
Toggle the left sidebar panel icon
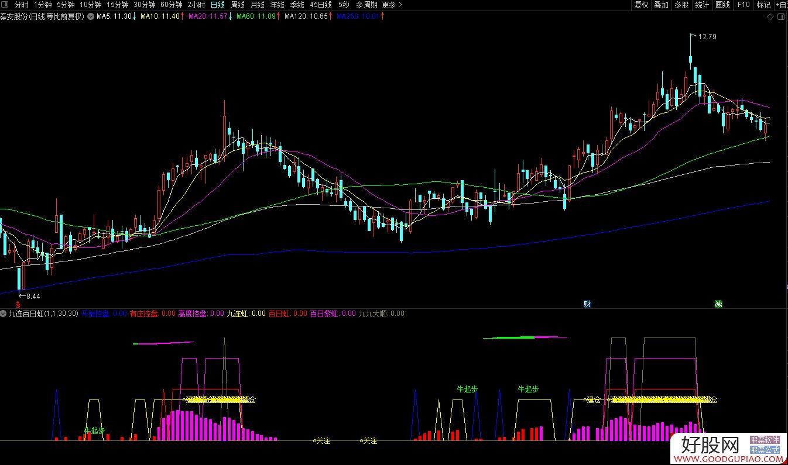click(6, 5)
